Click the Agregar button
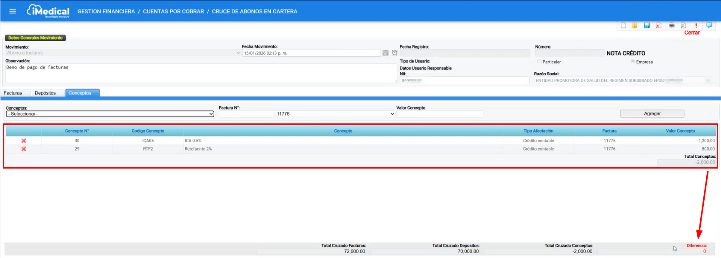The width and height of the screenshot is (721, 258). click(652, 114)
